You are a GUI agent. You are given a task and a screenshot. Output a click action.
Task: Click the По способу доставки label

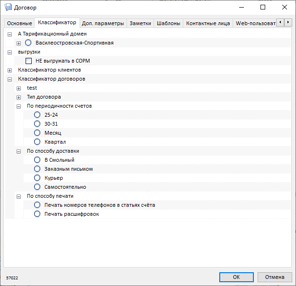53,151
